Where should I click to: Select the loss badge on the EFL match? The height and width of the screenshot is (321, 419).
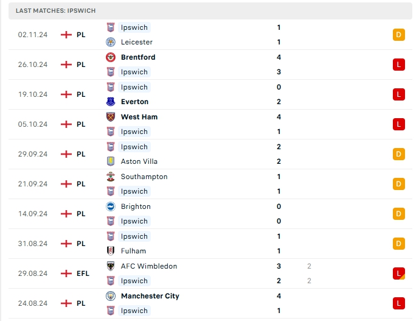click(398, 273)
